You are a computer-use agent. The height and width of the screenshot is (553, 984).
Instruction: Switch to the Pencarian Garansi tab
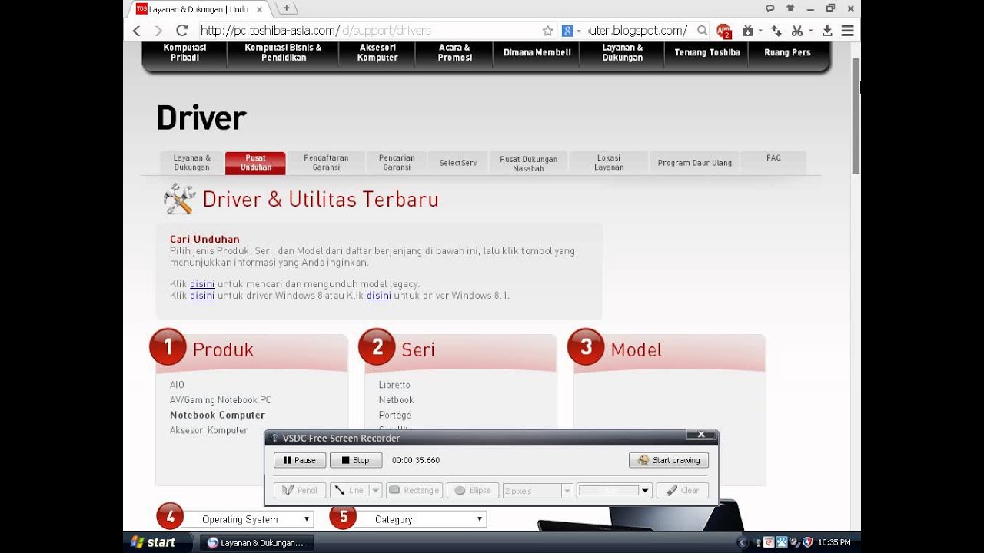click(397, 162)
